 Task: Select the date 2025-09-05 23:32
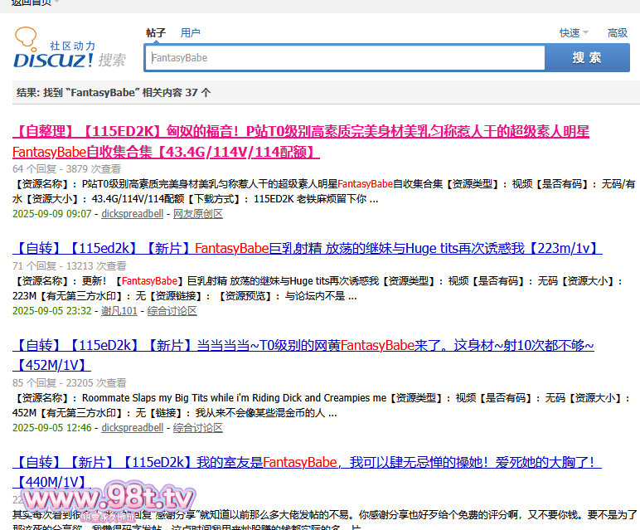coord(52,311)
